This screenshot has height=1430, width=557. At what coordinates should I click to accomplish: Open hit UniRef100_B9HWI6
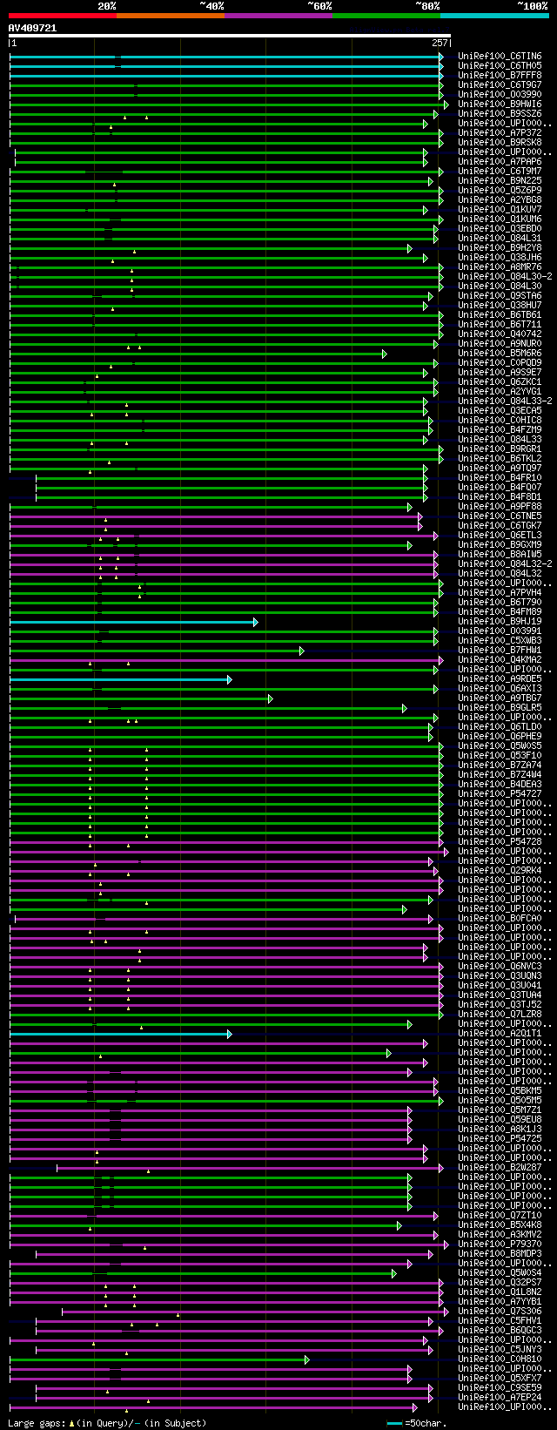500,105
